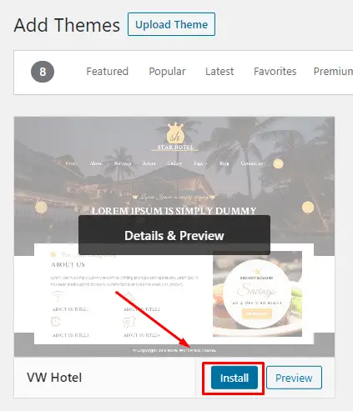Click the yellow lantern at right of banner
The width and height of the screenshot is (353, 411).
pyautogui.click(x=308, y=208)
